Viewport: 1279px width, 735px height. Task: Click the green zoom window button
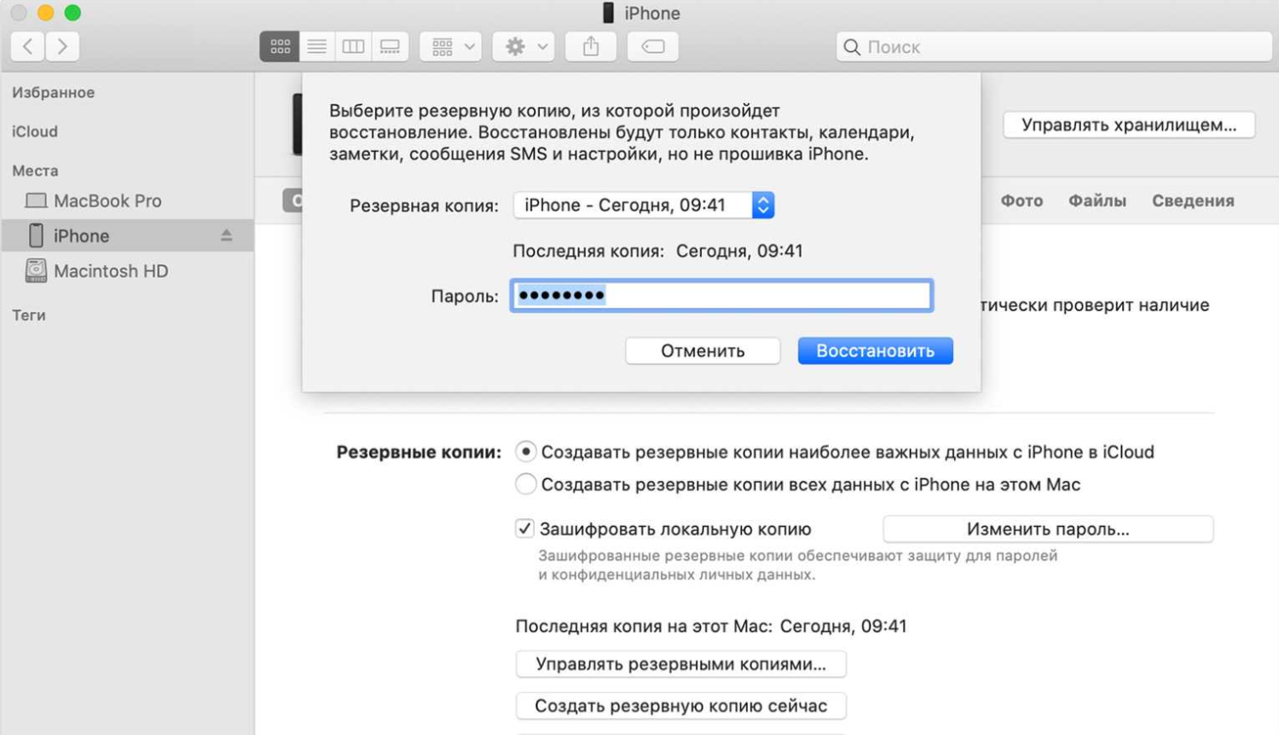73,13
